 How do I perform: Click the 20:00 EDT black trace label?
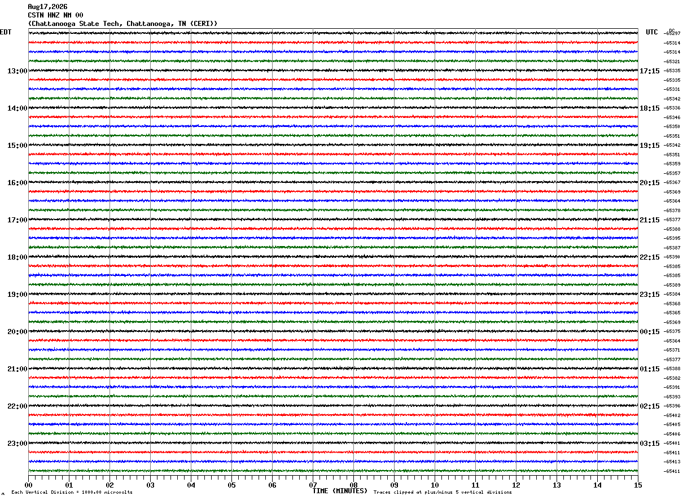click(x=17, y=332)
